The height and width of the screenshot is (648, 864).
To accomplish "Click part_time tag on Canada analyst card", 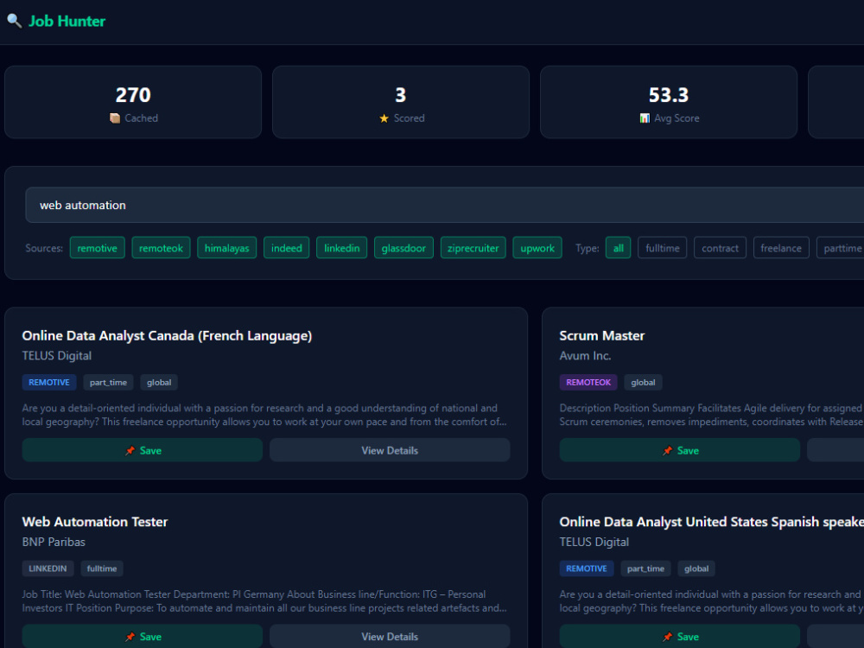I will tap(108, 383).
